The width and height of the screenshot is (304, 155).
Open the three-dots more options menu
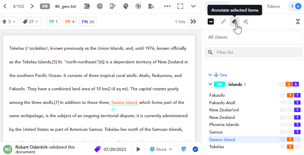point(167,6)
